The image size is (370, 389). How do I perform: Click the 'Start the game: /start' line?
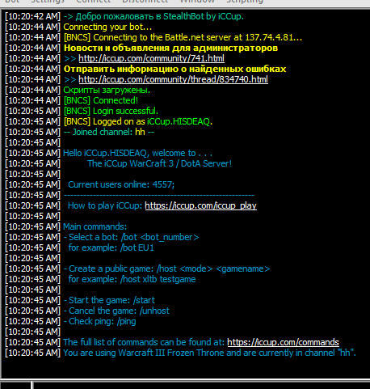pyautogui.click(x=109, y=300)
